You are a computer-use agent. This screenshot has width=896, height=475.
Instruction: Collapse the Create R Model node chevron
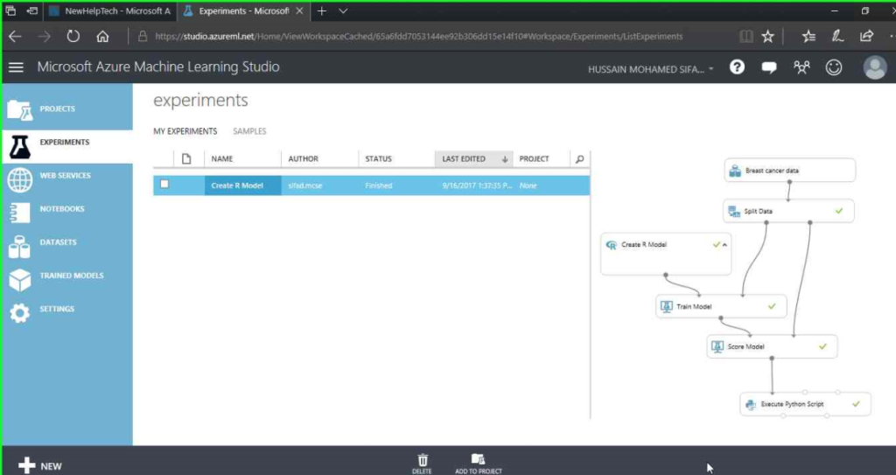pos(724,245)
